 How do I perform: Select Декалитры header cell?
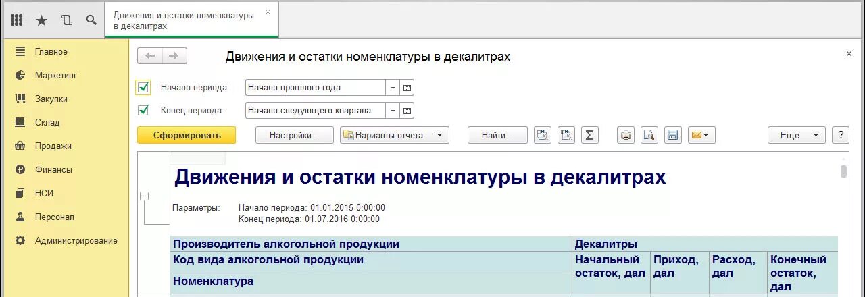pyautogui.click(x=705, y=244)
